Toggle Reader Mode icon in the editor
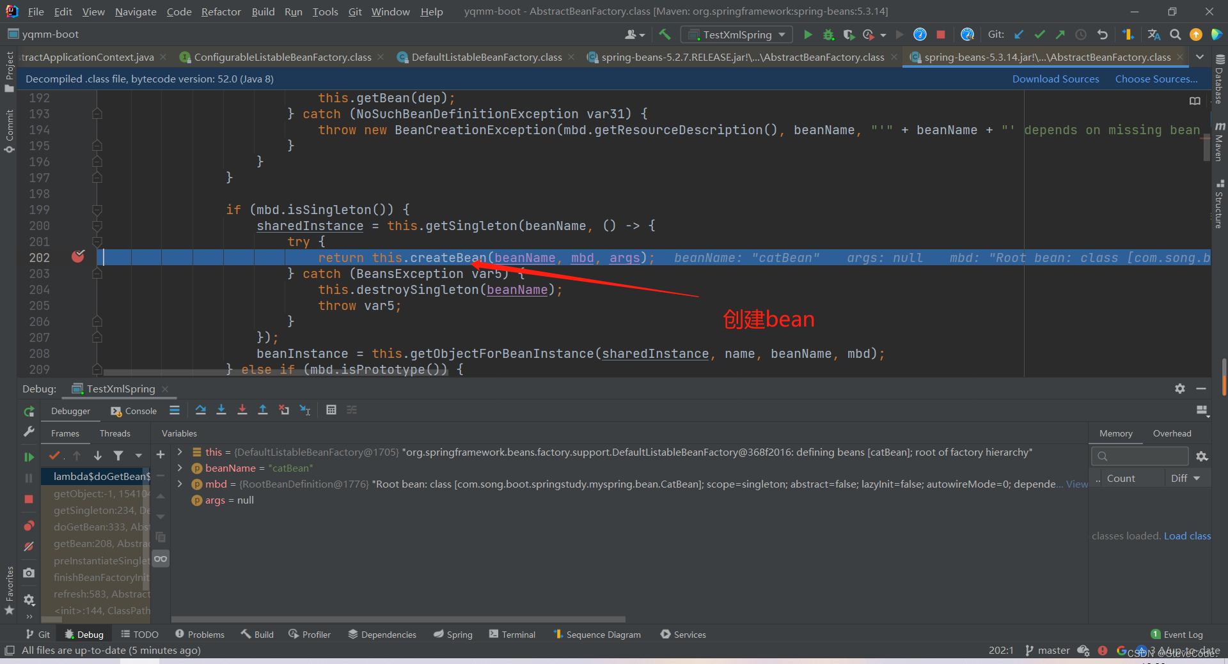1228x664 pixels. click(1195, 101)
